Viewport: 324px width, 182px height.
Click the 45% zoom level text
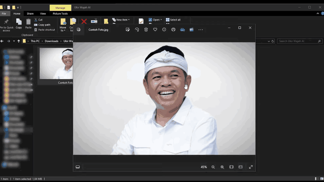pos(204,167)
